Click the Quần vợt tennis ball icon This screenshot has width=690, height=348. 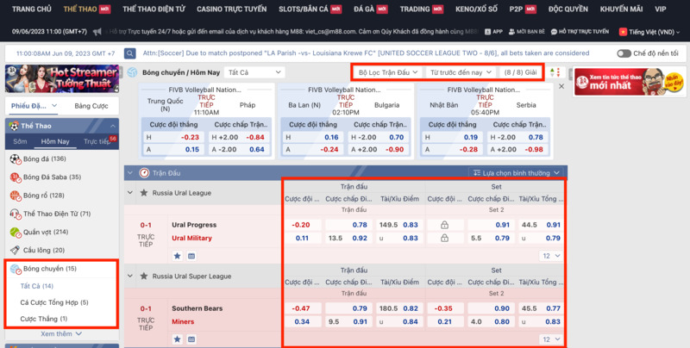click(16, 232)
